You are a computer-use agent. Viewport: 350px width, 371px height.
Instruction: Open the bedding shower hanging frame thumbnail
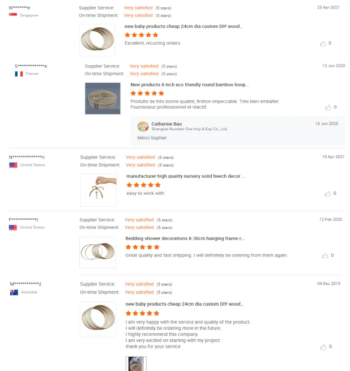point(97,251)
